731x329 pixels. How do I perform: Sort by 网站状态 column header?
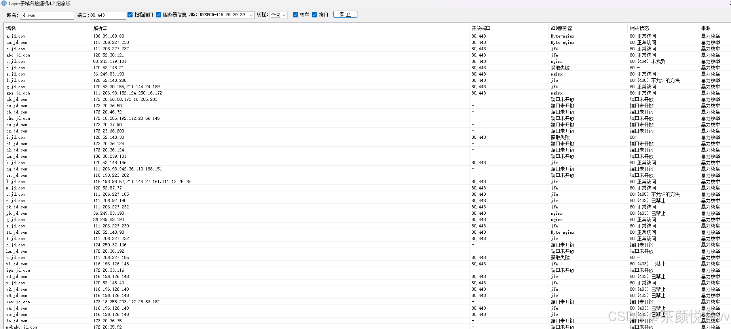[x=663, y=28]
